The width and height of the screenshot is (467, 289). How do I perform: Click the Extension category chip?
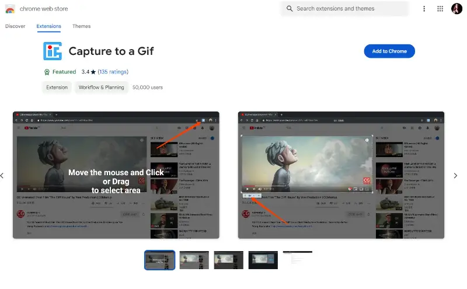coord(57,88)
